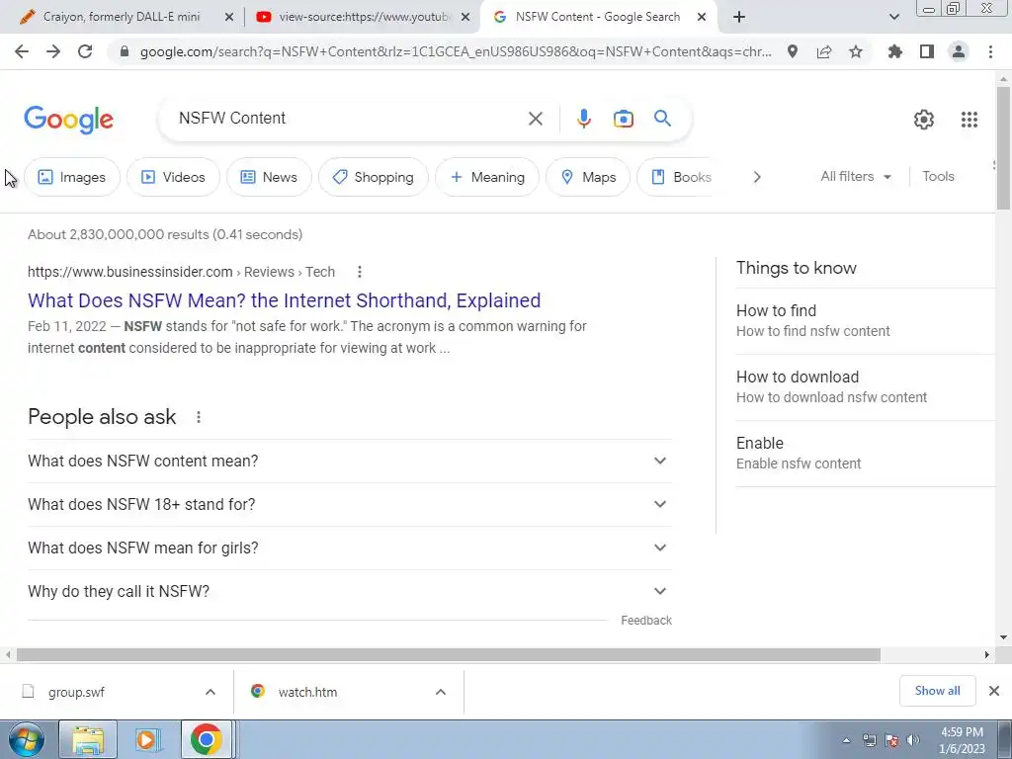Screen dimensions: 1012x759
Task: Select the Maps filter
Action: click(x=588, y=177)
